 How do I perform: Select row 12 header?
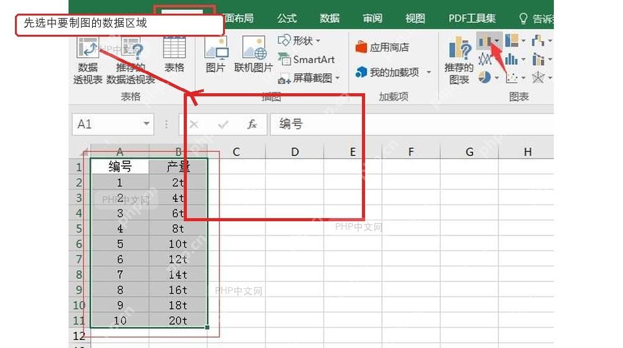79,336
